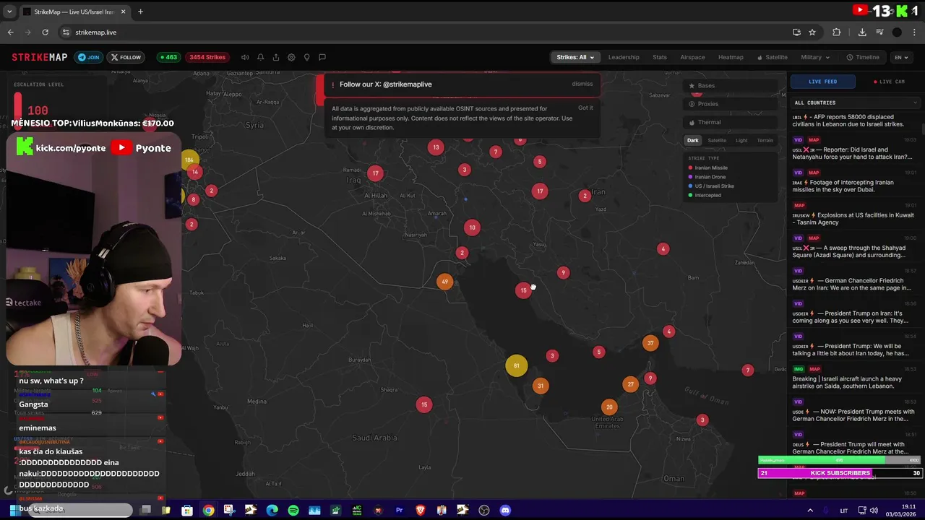925x520 pixels.
Task: Click the STRIKEMAP logo
Action: coord(40,57)
